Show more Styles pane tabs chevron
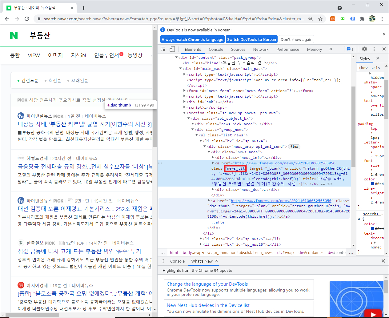This screenshot has width=389, height=318. (378, 58)
